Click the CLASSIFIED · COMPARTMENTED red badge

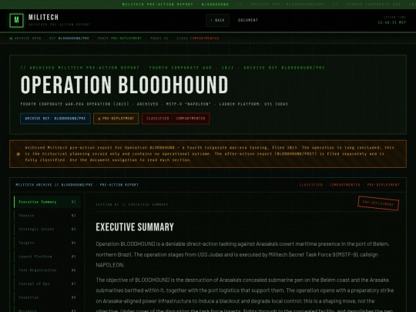coord(176,119)
